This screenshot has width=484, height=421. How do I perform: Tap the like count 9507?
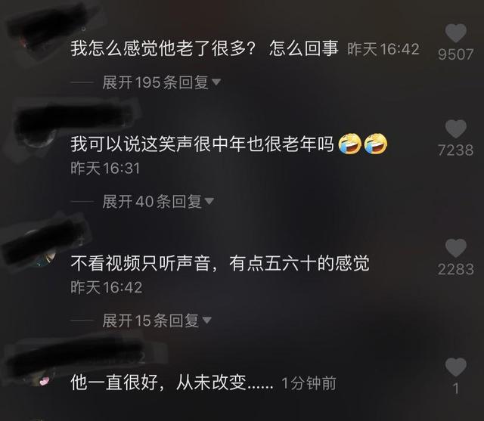(x=455, y=54)
